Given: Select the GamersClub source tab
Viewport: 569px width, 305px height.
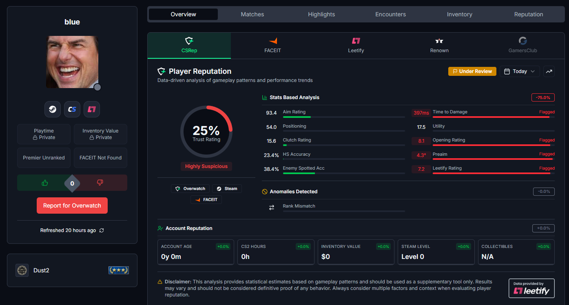Looking at the screenshot, I should tap(523, 46).
